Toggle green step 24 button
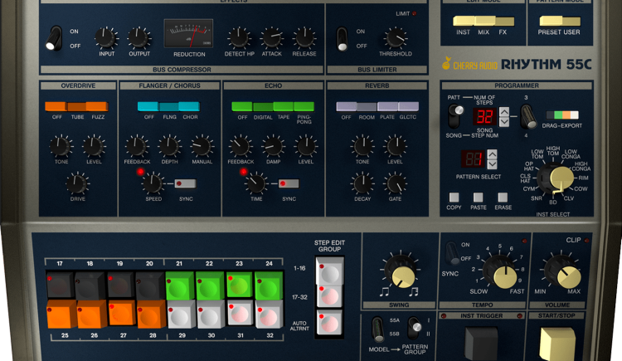This screenshot has width=622, height=361. tap(269, 285)
